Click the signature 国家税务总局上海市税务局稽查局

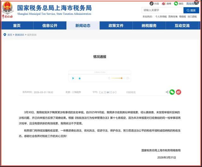(161, 150)
